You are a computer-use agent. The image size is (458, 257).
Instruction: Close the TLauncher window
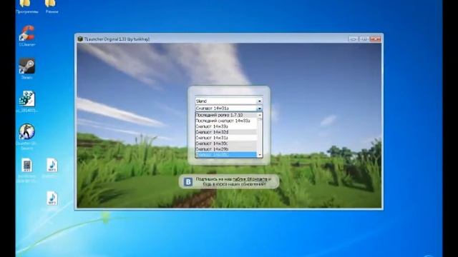[375, 39]
